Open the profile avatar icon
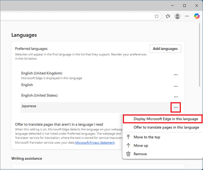The height and width of the screenshot is (170, 203). pyautogui.click(x=178, y=16)
